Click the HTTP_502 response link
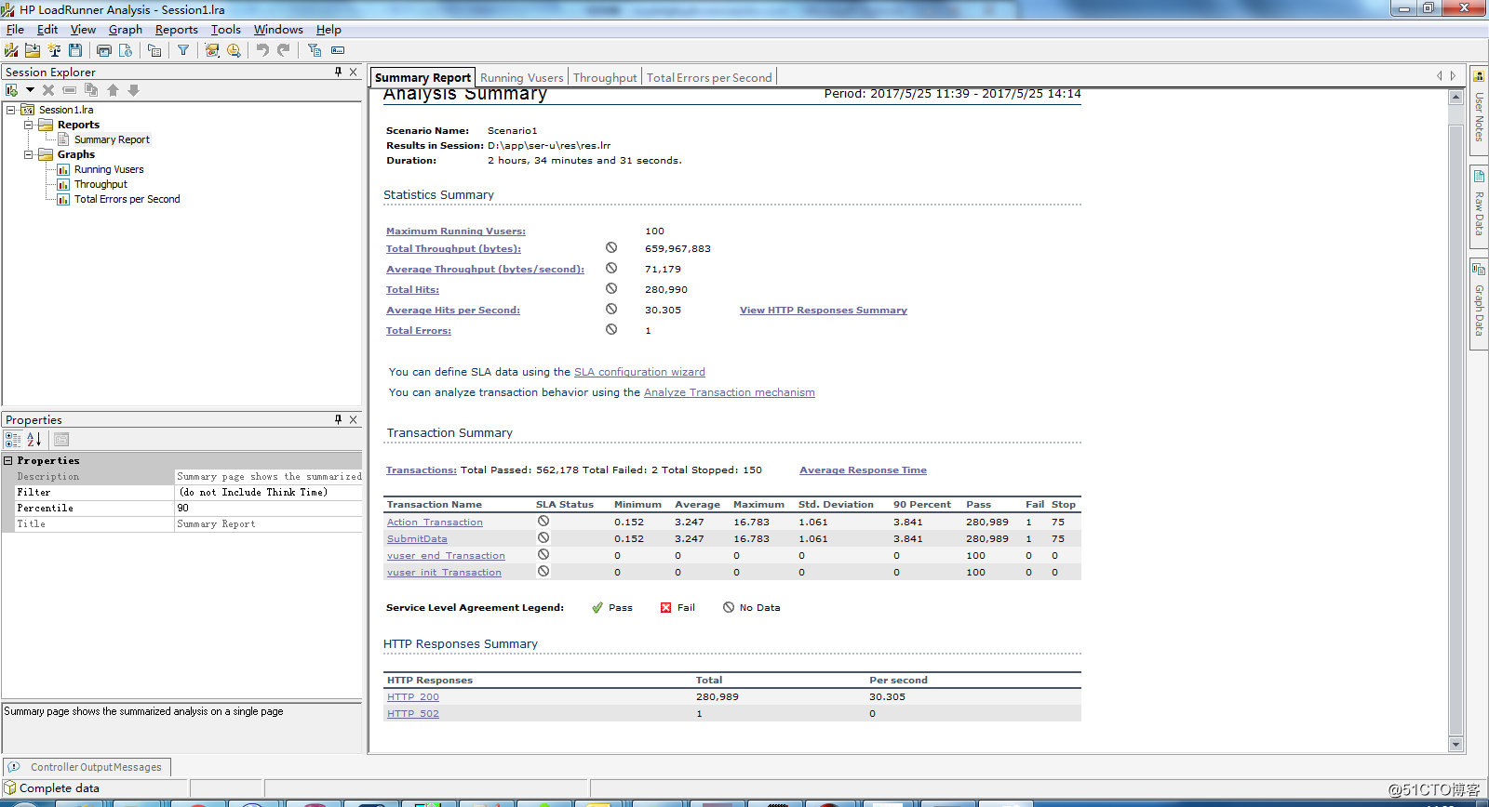Viewport: 1489px width, 807px height. (413, 714)
